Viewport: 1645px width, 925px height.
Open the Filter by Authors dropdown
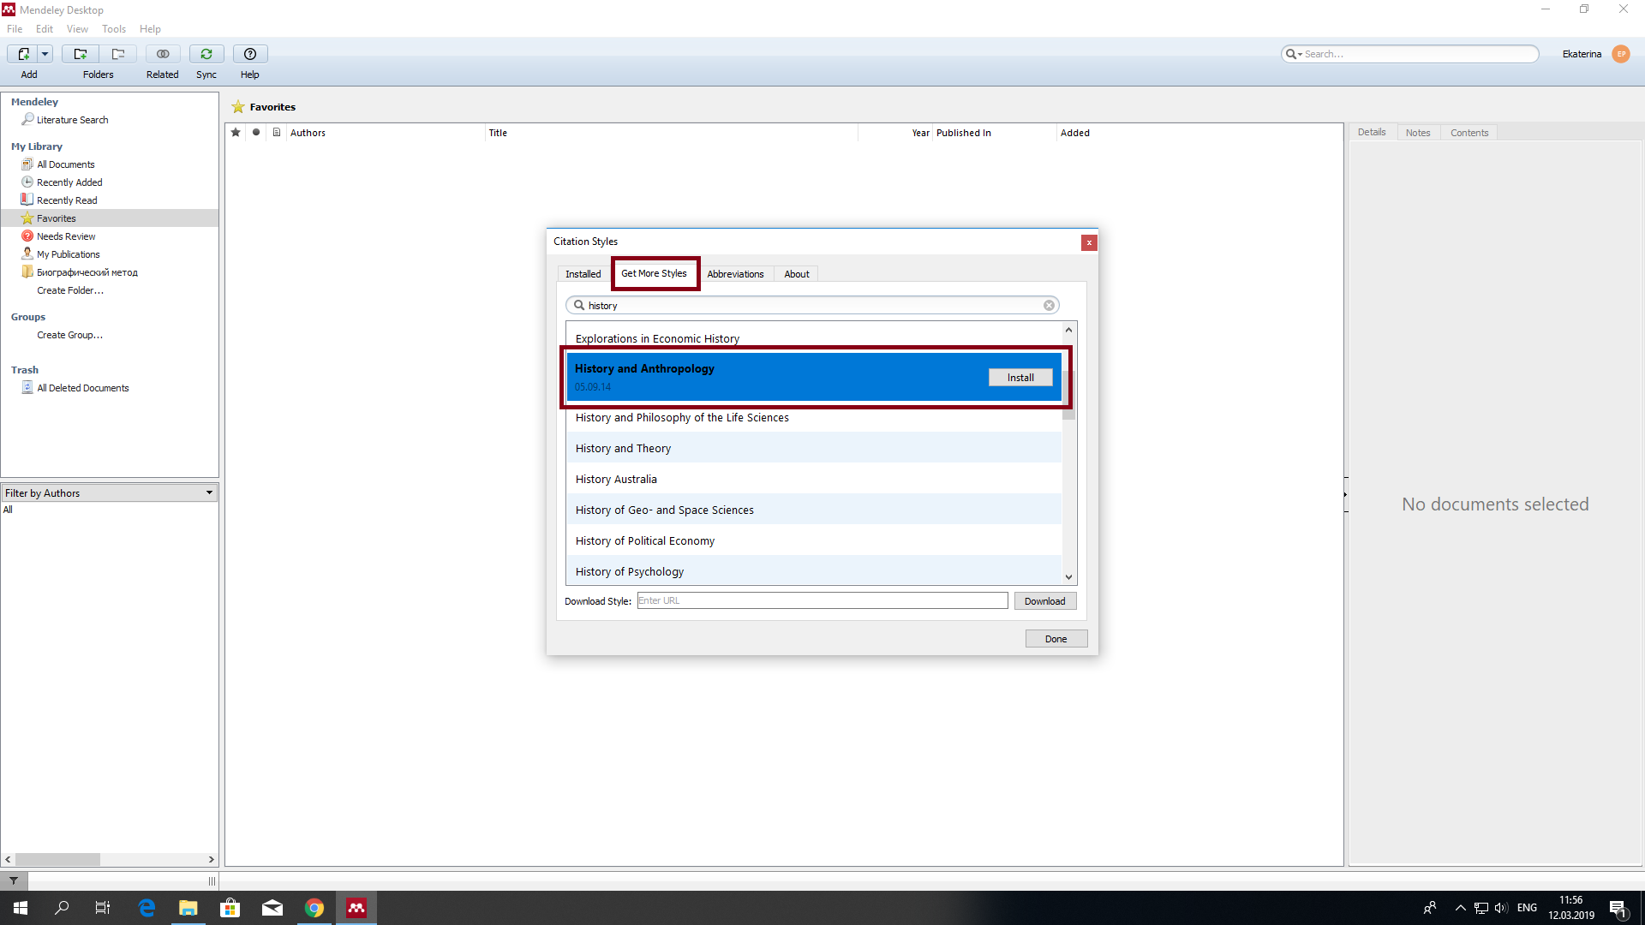[x=110, y=492]
